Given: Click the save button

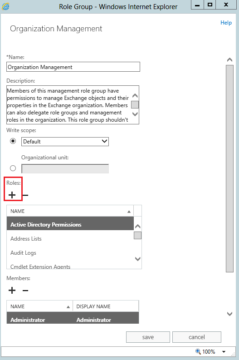Looking at the screenshot, I should click(x=148, y=337).
